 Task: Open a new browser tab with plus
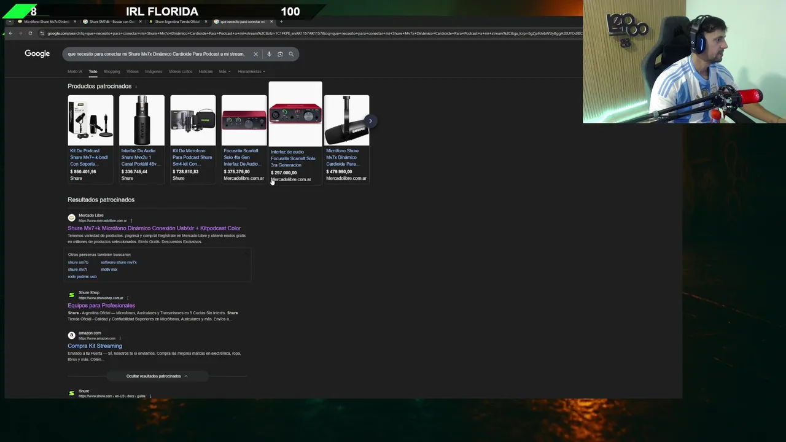(281, 21)
